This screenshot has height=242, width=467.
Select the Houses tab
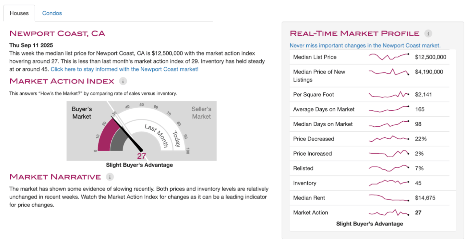coord(19,13)
